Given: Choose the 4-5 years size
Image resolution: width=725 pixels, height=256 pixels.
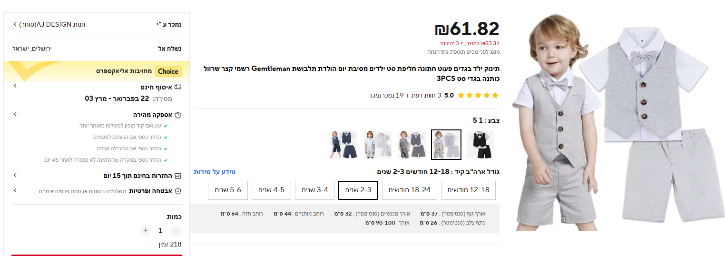Looking at the screenshot, I should click(271, 190).
